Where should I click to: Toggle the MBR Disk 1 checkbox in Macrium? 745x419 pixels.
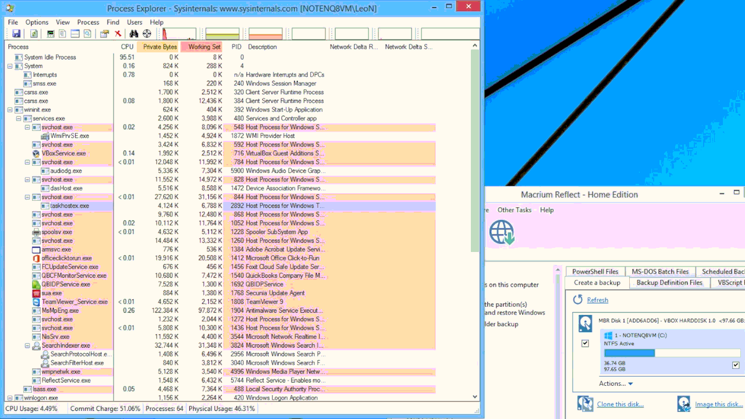pyautogui.click(x=585, y=343)
